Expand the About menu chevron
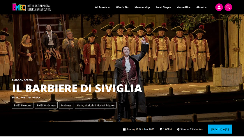 click(206, 7)
